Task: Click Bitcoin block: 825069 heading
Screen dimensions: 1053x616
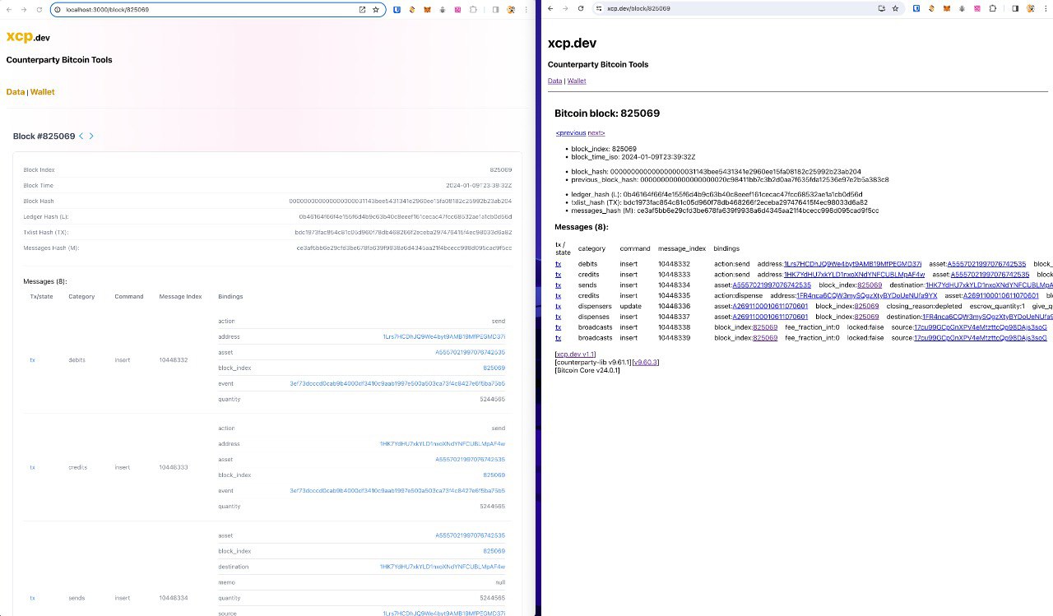Action: coord(607,113)
